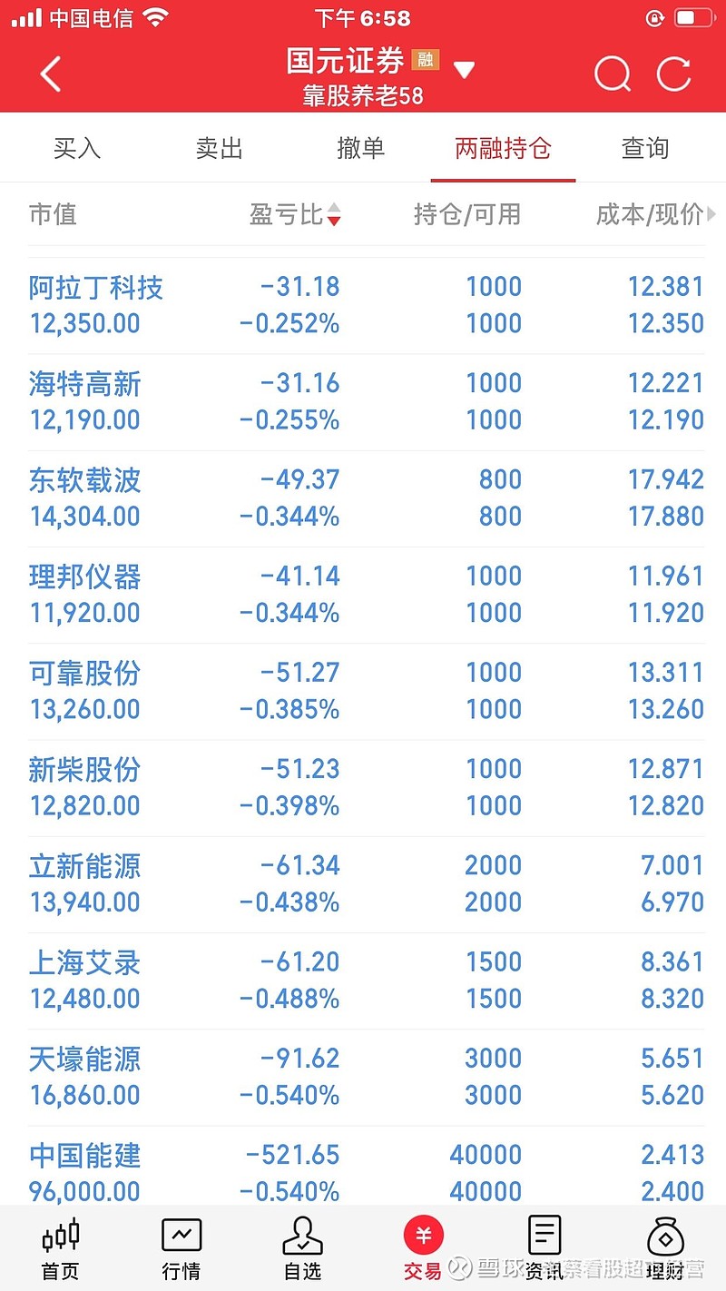Image resolution: width=726 pixels, height=1291 pixels.
Task: Open the 查询 tab
Action: pyautogui.click(x=644, y=148)
